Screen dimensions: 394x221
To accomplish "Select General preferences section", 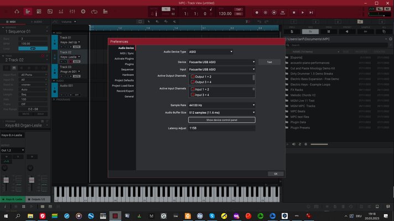I will 129,97.
